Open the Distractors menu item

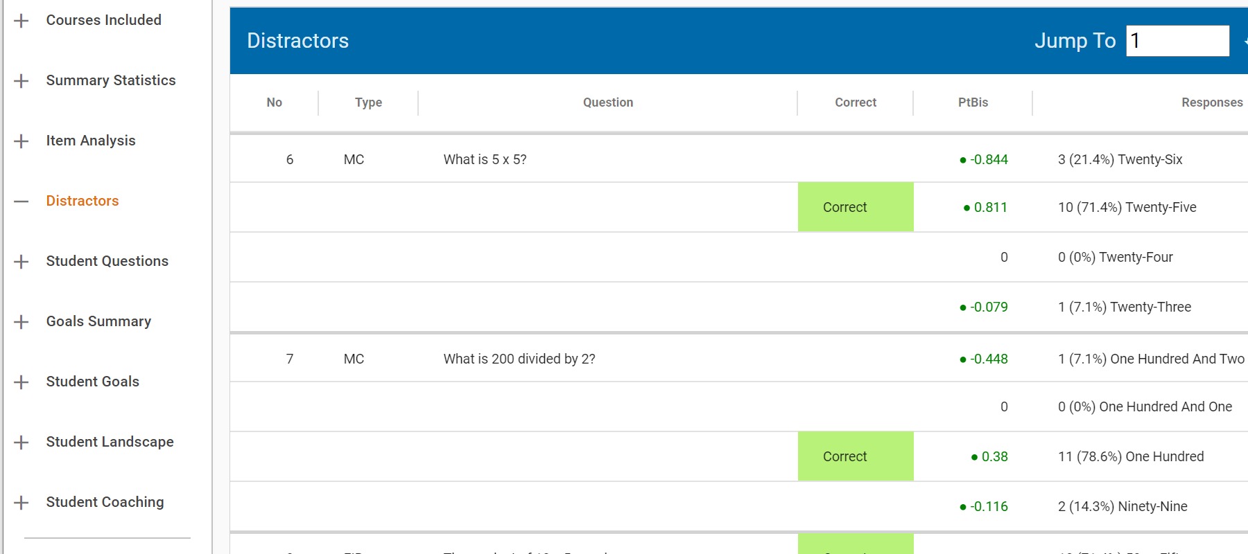point(83,201)
